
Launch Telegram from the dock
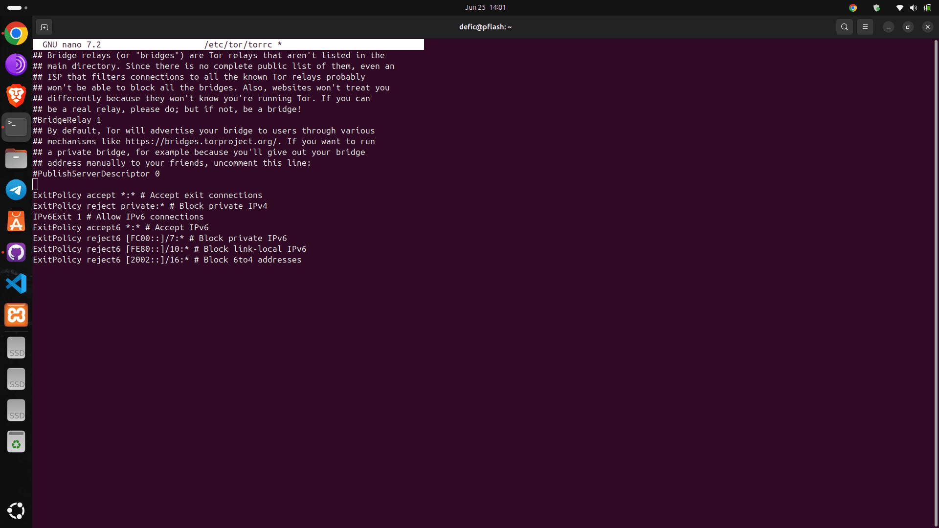[16, 190]
